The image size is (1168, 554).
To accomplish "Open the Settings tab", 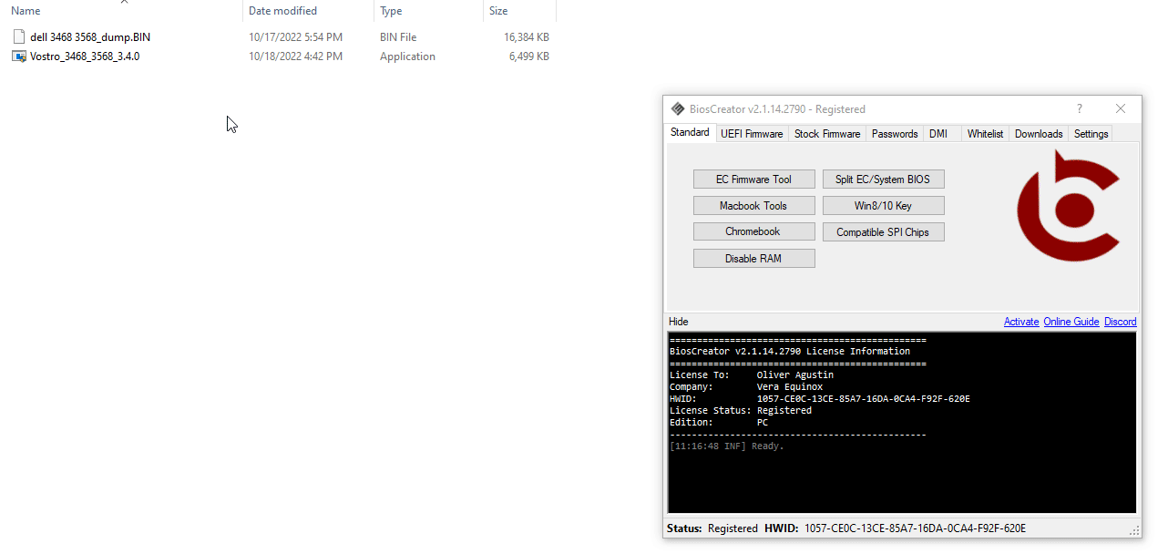I will click(x=1091, y=134).
